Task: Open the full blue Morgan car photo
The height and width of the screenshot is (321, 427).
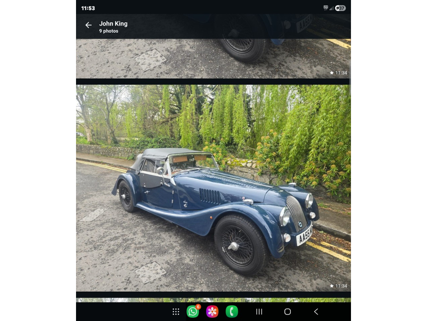Action: coord(213,187)
